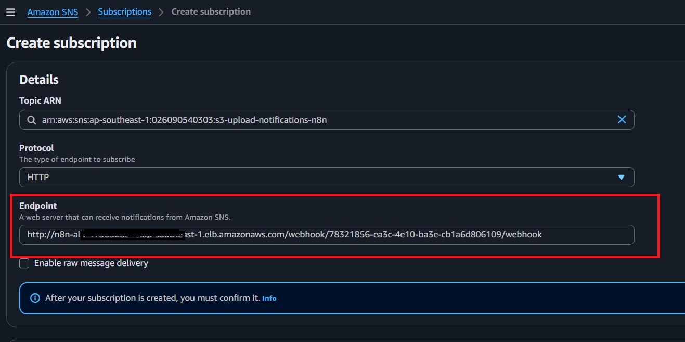Open the Protocol HTTP dropdown

(x=327, y=177)
